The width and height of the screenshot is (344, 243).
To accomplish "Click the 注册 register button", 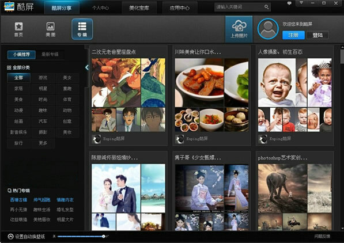I will pos(293,35).
